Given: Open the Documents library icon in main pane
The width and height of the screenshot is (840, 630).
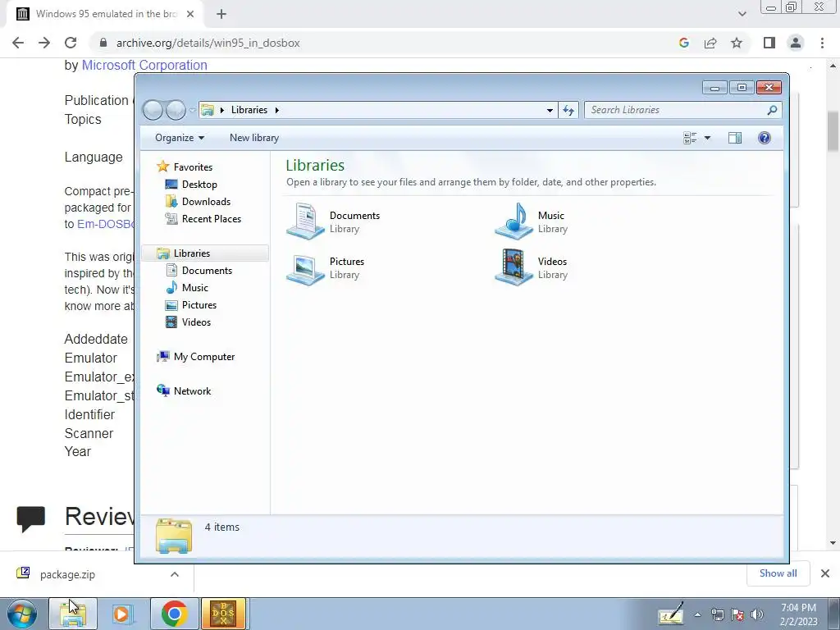Looking at the screenshot, I should [x=305, y=221].
